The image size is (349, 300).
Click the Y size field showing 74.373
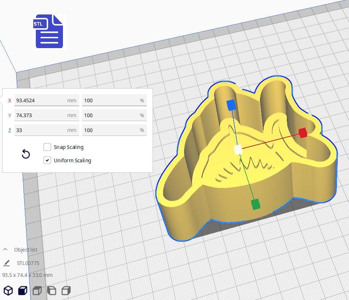tap(47, 115)
